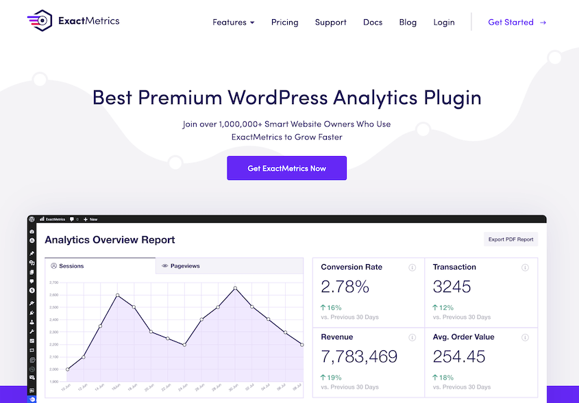Screen dimensions: 579x403
Task: Click the Analytics Overview Report heading
Action: [110, 239]
